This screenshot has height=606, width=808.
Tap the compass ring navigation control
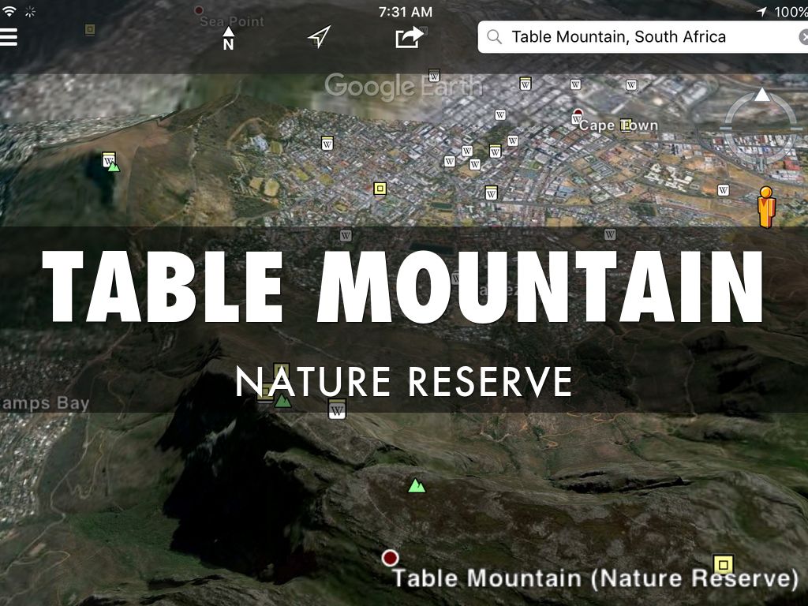coord(761,127)
